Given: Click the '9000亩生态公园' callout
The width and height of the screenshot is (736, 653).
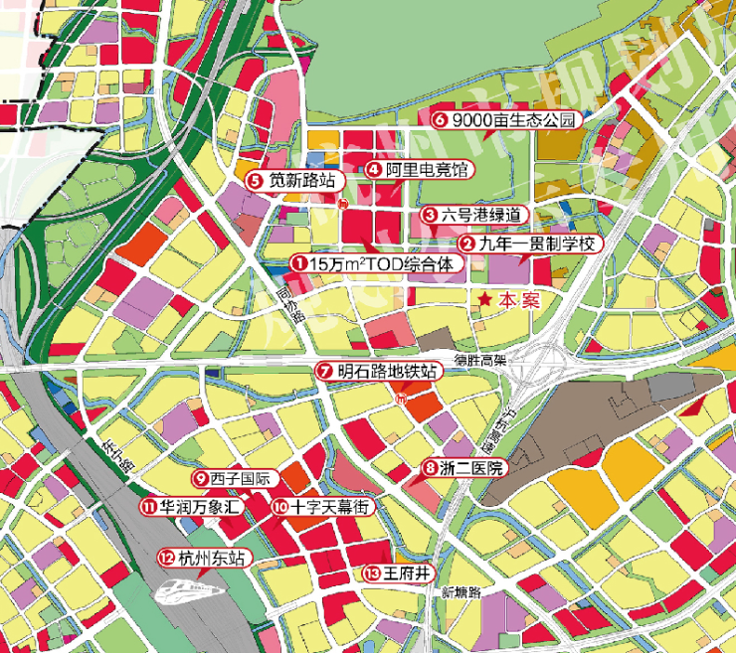Looking at the screenshot, I should point(506,120).
